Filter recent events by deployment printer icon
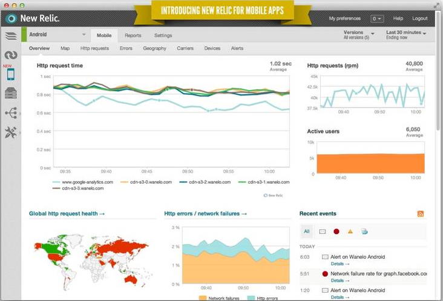Image resolution: width=443 pixels, height=301 pixels. 364,231
